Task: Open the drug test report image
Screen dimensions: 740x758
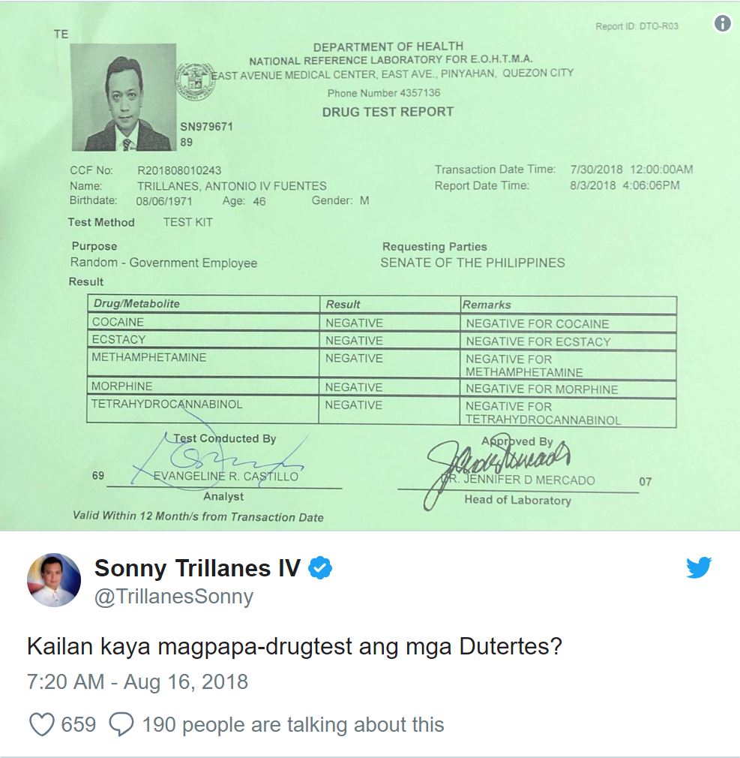Action: coord(370,266)
